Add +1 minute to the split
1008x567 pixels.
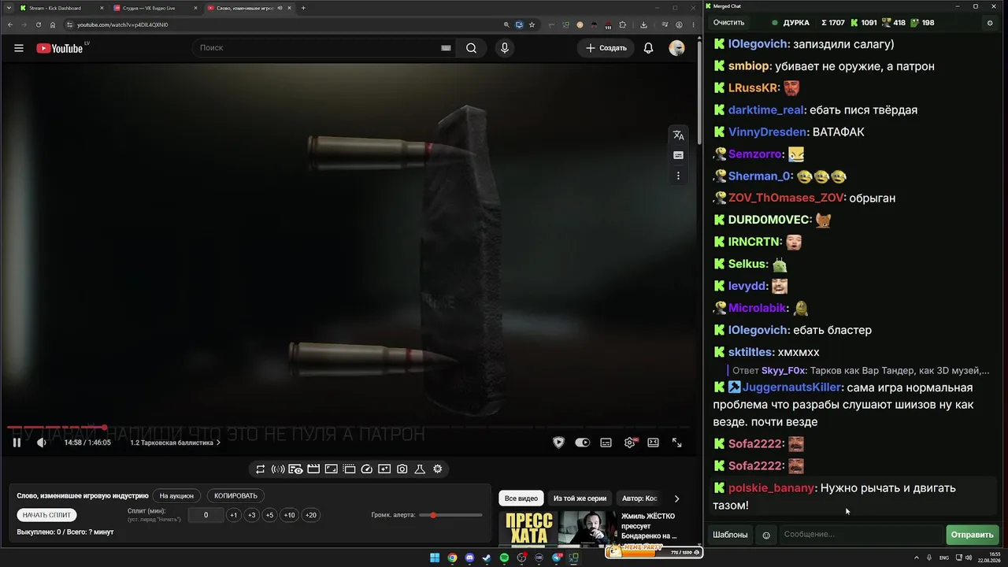[234, 515]
